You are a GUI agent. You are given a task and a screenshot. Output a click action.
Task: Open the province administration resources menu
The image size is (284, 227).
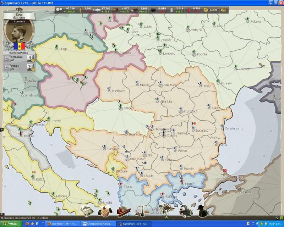124,211
